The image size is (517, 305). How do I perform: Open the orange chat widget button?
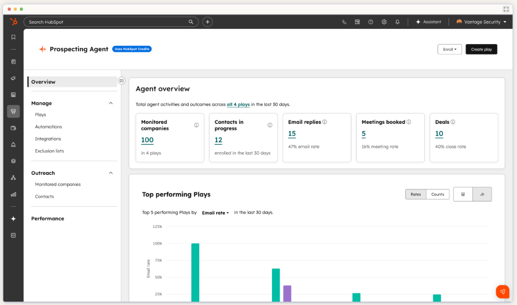coord(502,291)
